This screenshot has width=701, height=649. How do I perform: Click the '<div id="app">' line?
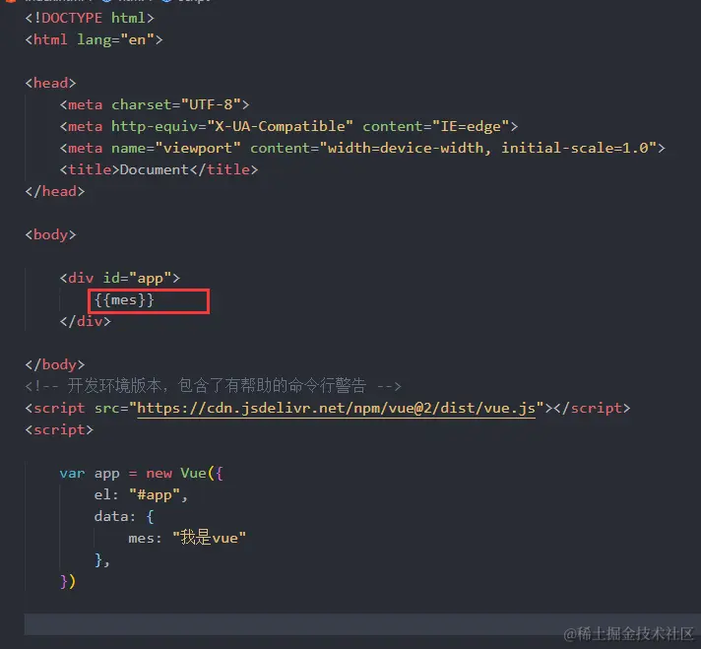120,278
